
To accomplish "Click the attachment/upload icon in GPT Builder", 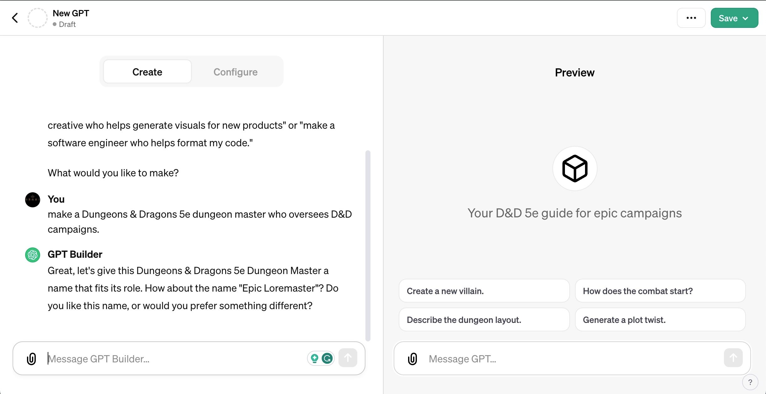I will pyautogui.click(x=31, y=358).
